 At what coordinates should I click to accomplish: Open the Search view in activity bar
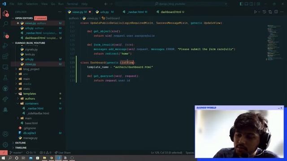(5, 24)
